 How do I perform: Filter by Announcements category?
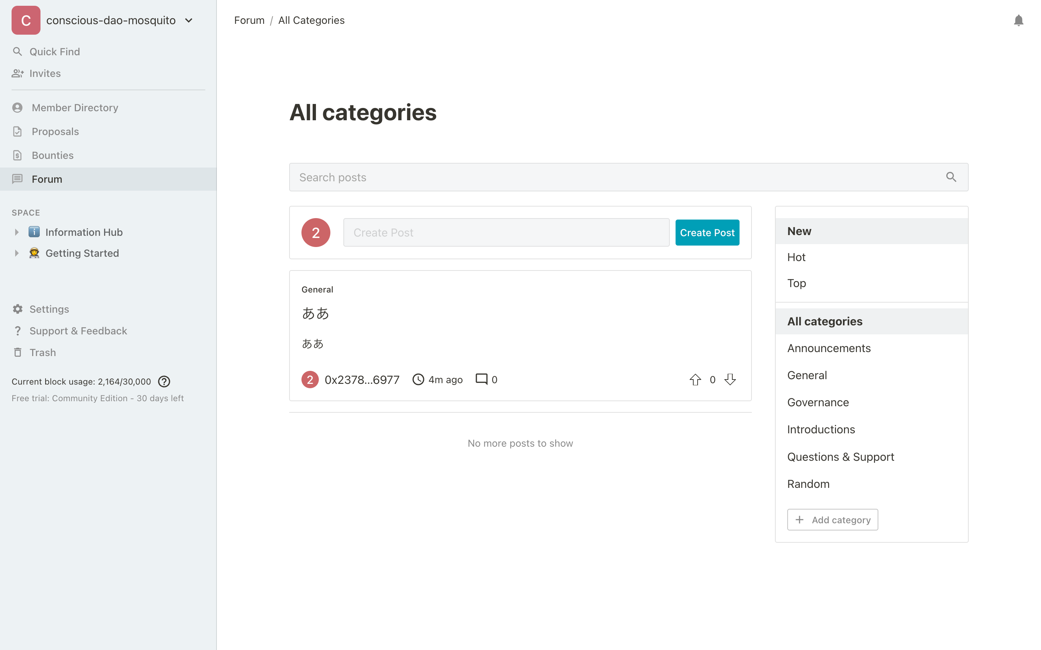click(871, 348)
